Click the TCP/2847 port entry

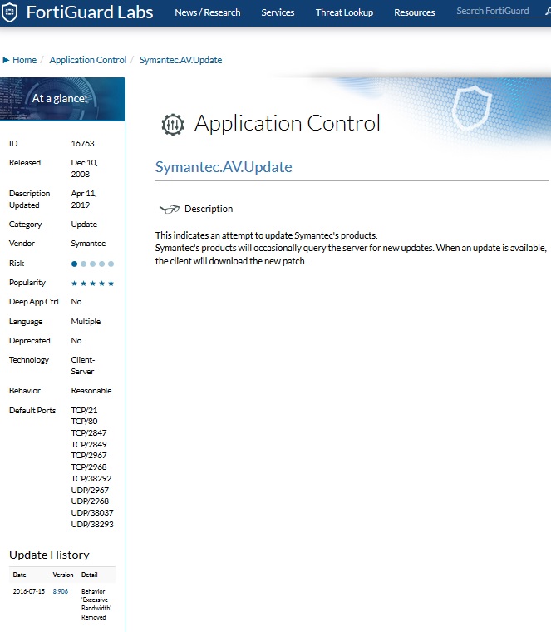point(89,433)
